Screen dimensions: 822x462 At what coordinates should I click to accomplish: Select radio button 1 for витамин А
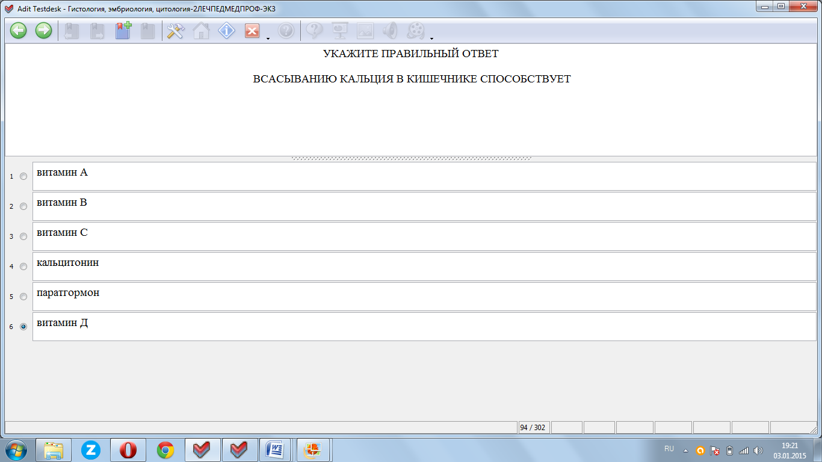click(23, 176)
